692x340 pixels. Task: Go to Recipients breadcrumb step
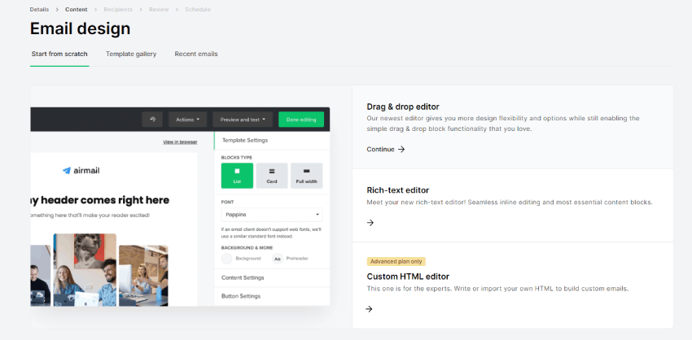[x=118, y=9]
